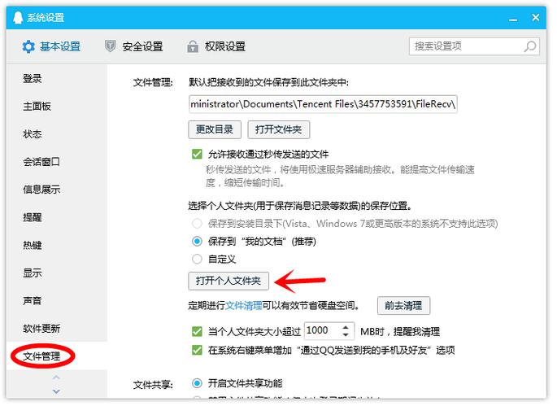Switch to the 安全设置 tab

(x=134, y=46)
